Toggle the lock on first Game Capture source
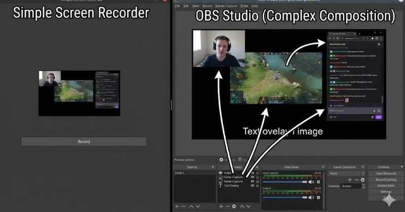405x212 pixels. [258, 177]
